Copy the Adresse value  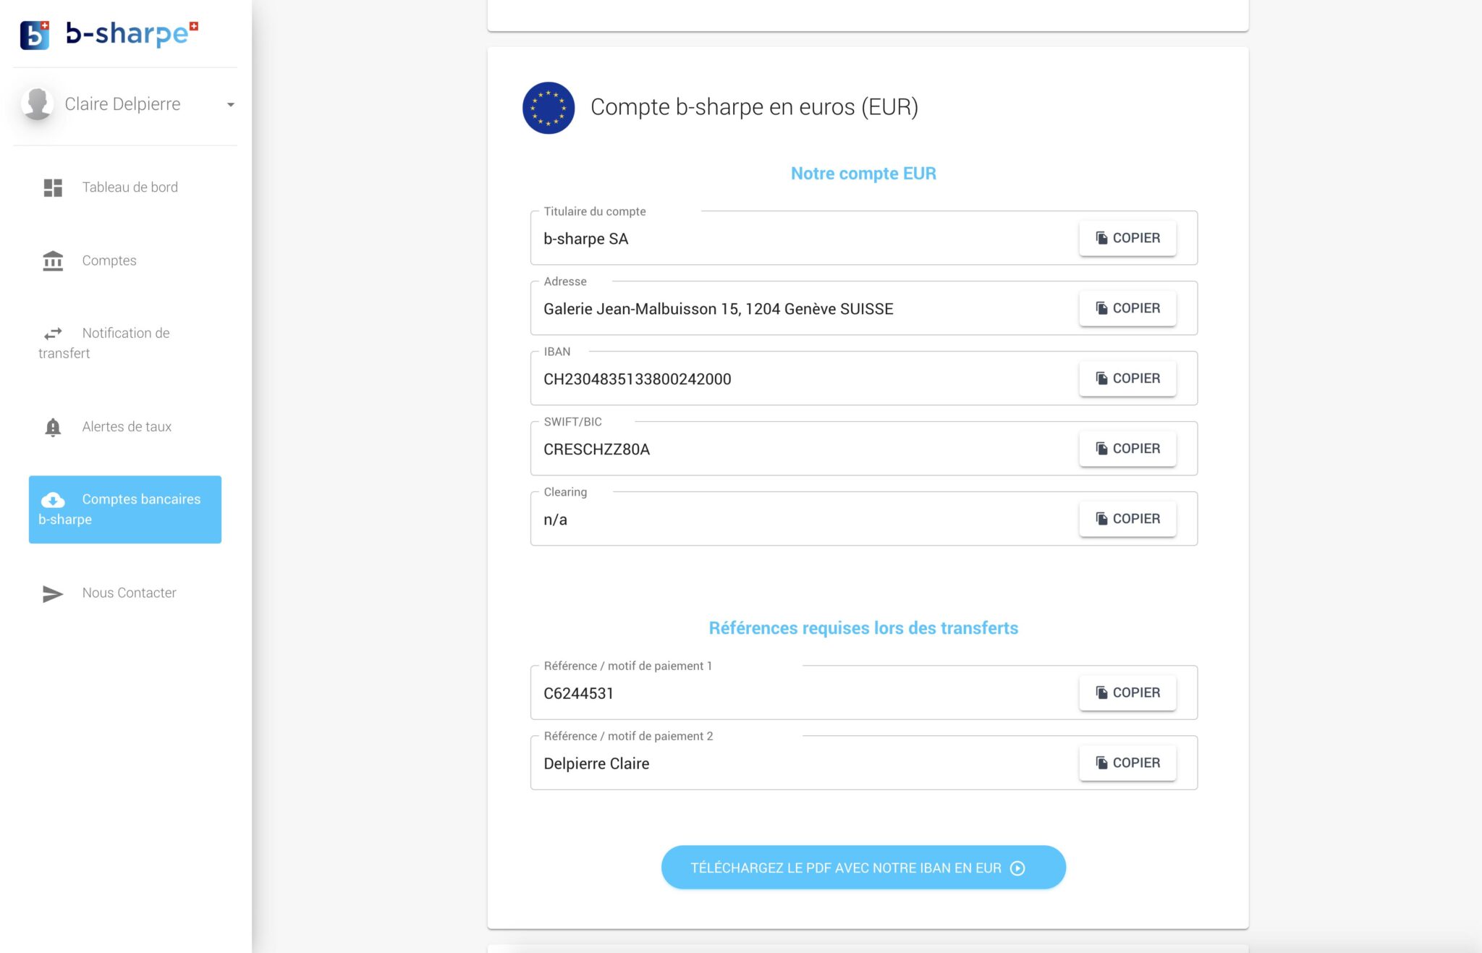click(x=1127, y=308)
